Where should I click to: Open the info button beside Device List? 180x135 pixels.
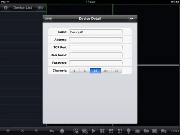click(6, 7)
